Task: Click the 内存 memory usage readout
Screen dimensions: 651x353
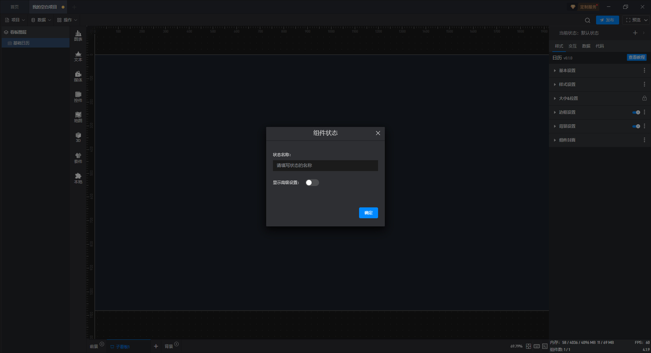Action: 582,342
